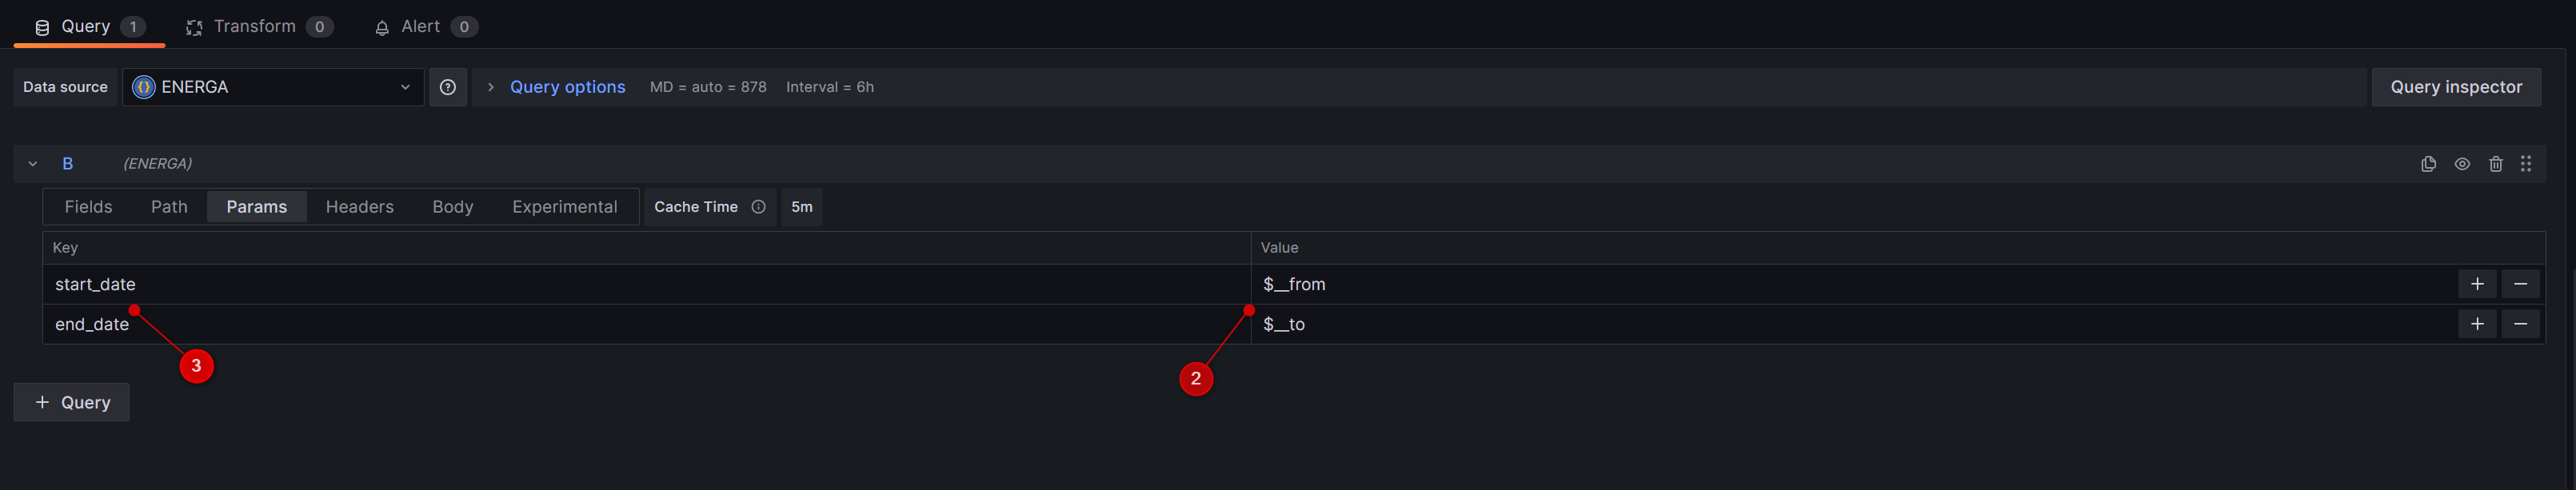This screenshot has width=2576, height=490.
Task: Open the drag handle icon on query B
Action: (x=2527, y=163)
